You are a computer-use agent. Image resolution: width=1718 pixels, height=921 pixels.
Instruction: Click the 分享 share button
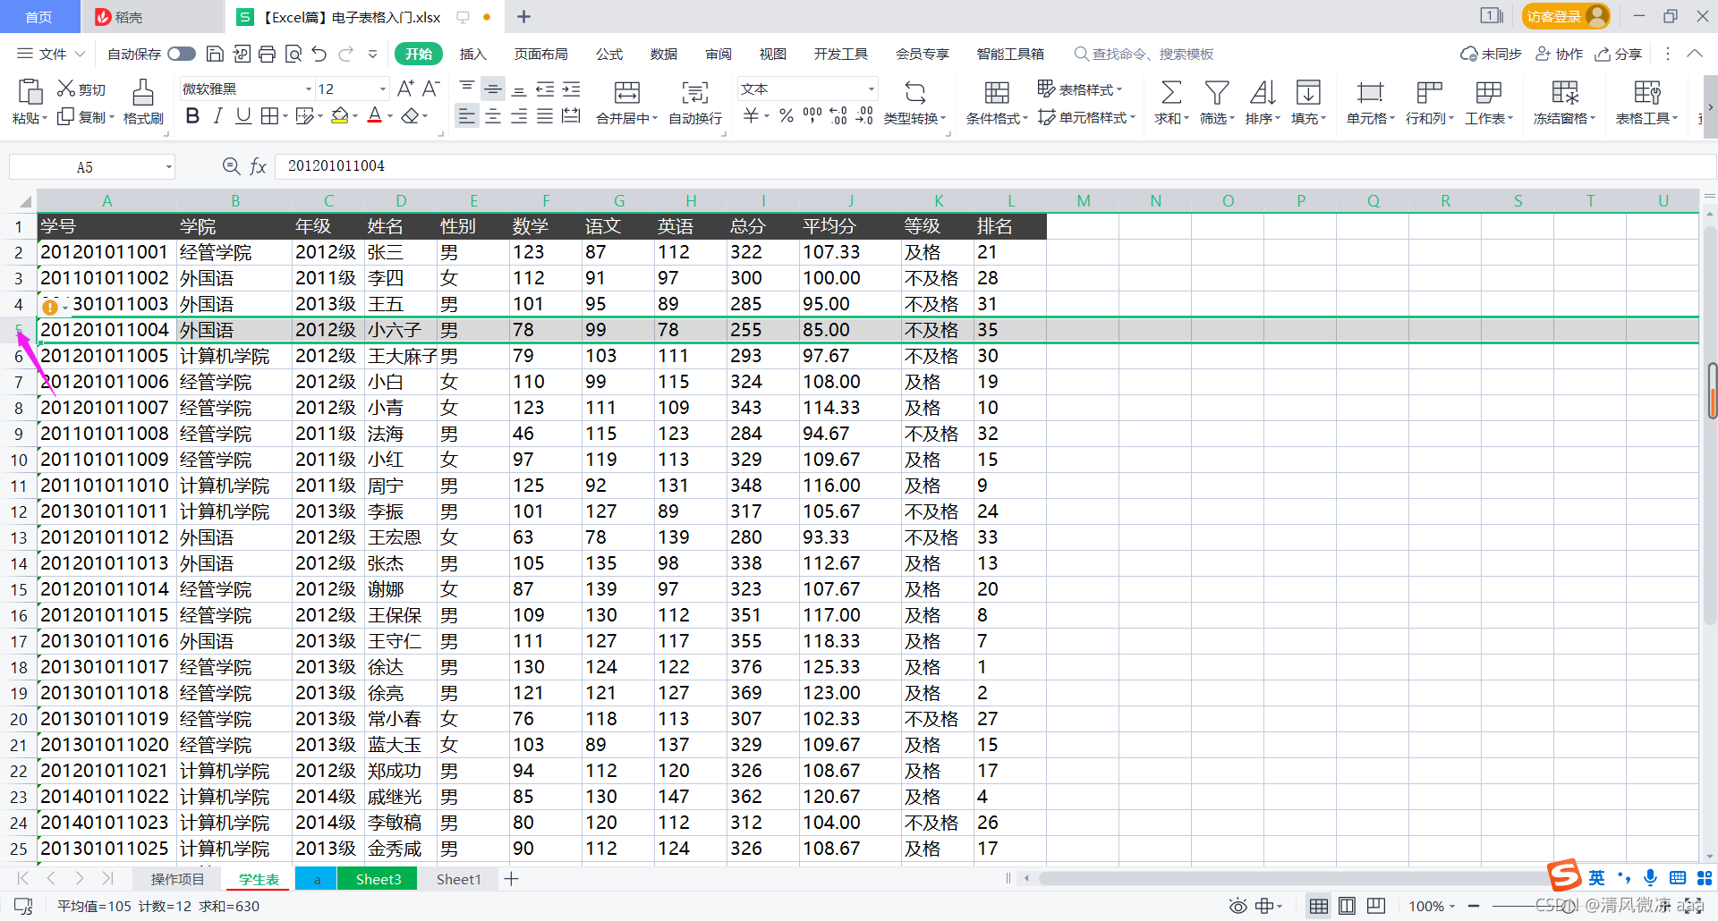tap(1619, 55)
